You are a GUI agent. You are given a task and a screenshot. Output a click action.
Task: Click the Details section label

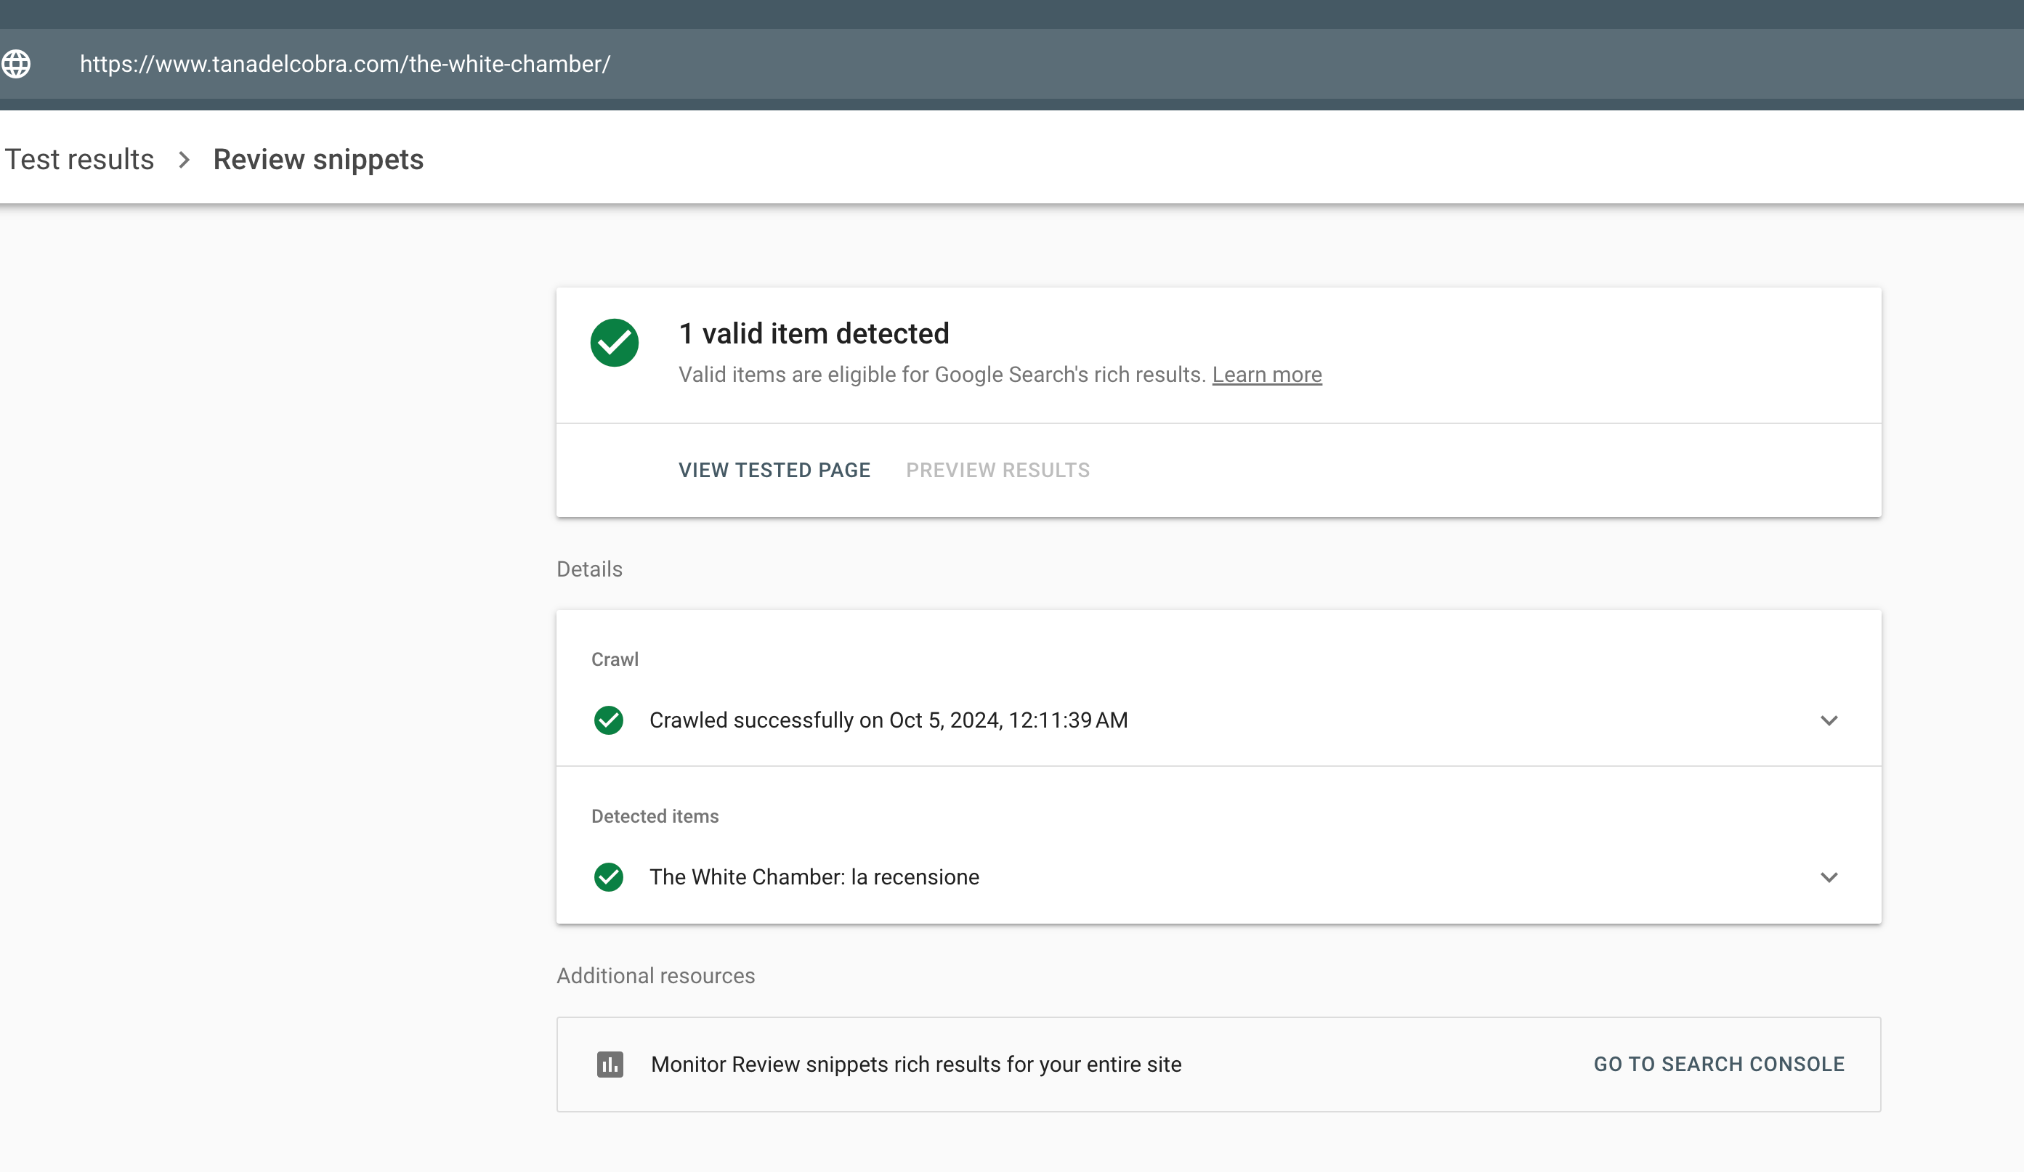[589, 570]
